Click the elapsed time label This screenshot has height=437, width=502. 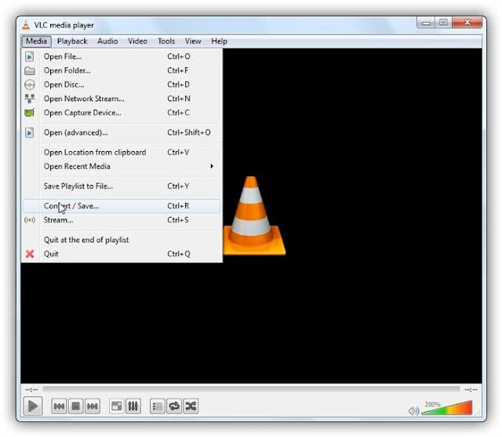[x=31, y=389]
